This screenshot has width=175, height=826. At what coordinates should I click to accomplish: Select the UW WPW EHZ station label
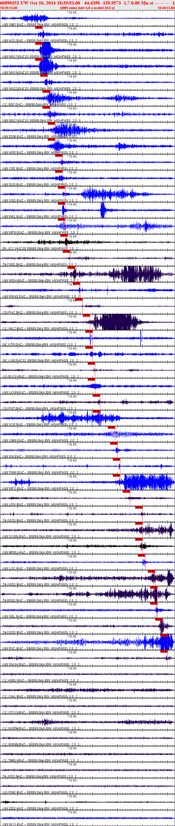coord(41,233)
